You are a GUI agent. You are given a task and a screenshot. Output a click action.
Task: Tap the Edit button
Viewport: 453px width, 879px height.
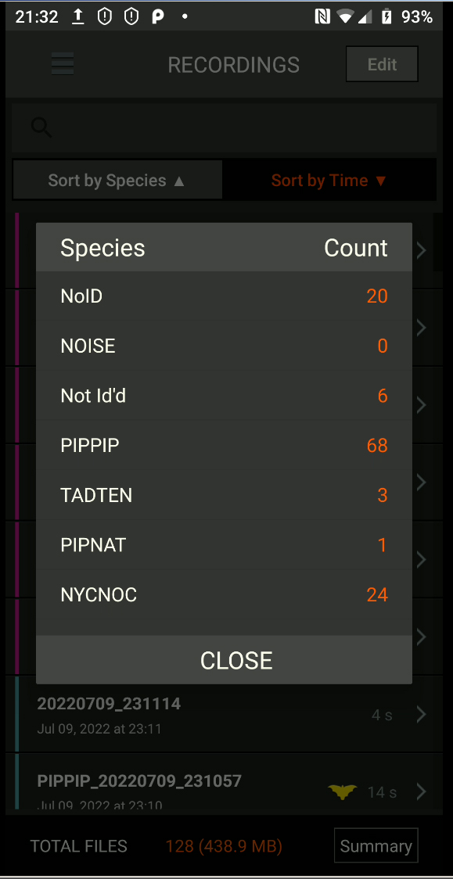(382, 64)
